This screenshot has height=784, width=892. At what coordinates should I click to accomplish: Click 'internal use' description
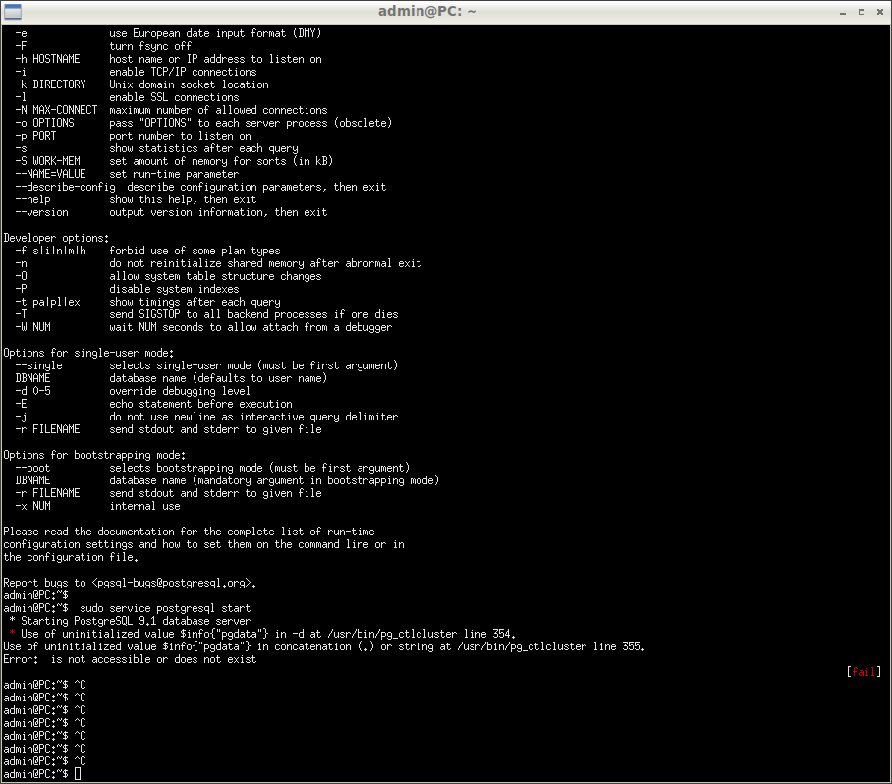tap(144, 506)
